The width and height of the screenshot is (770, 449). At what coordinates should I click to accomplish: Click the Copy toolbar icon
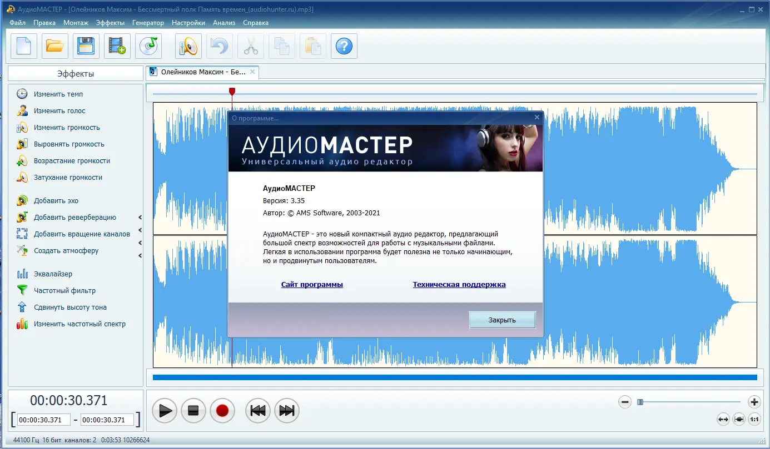282,46
